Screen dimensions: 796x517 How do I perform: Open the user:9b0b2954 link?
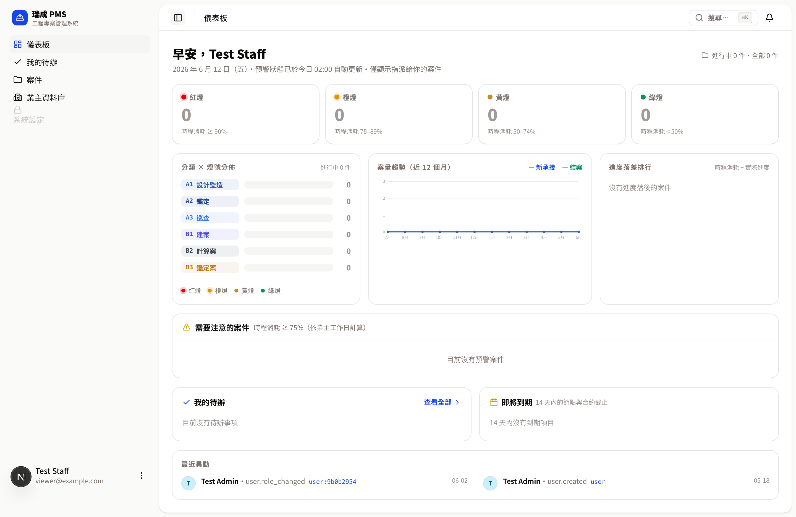(x=332, y=482)
